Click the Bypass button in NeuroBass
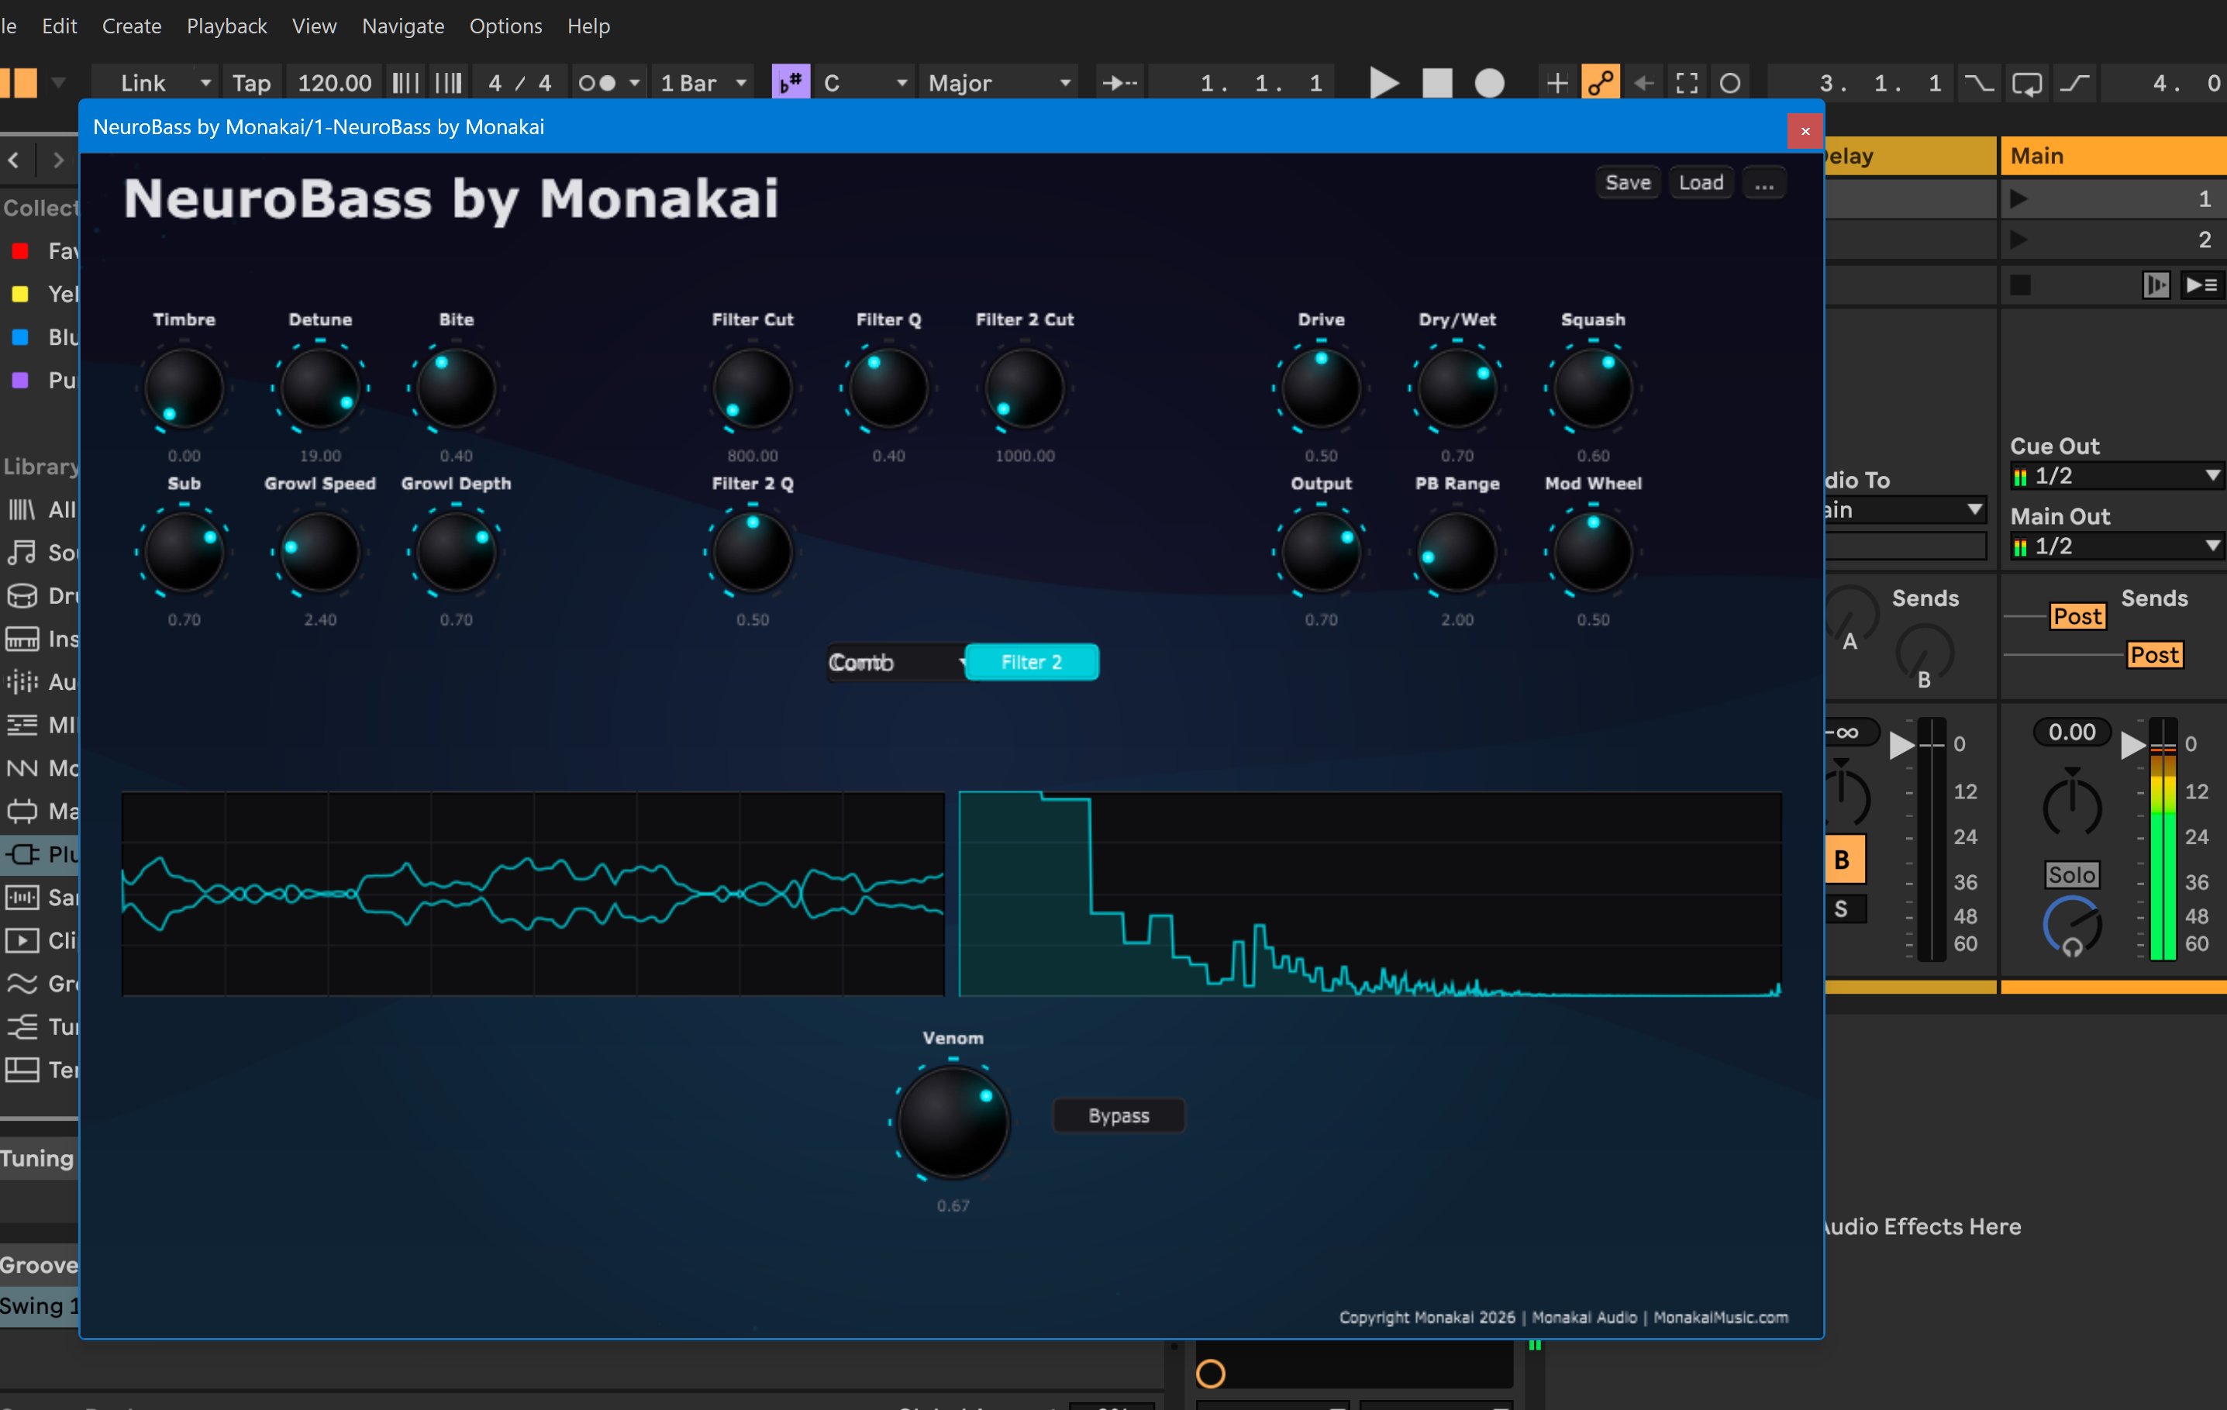This screenshot has height=1410, width=2227. [1119, 1116]
